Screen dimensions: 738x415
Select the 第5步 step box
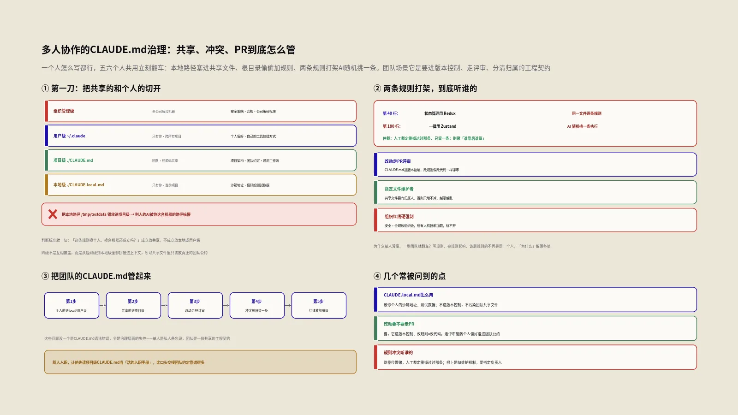click(x=319, y=305)
